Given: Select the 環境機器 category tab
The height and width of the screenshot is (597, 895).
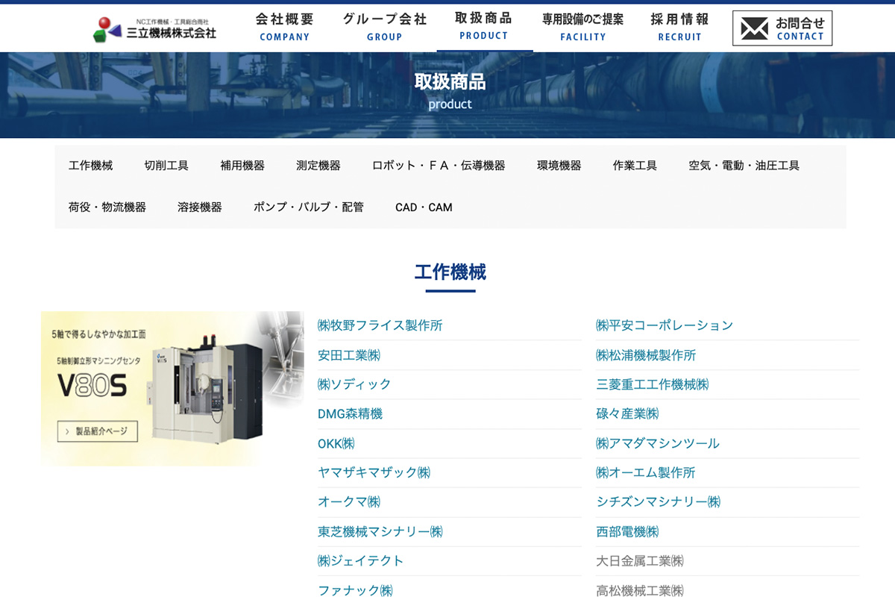Looking at the screenshot, I should click(559, 166).
